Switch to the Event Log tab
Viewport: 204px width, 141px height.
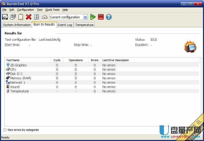(x=65, y=25)
